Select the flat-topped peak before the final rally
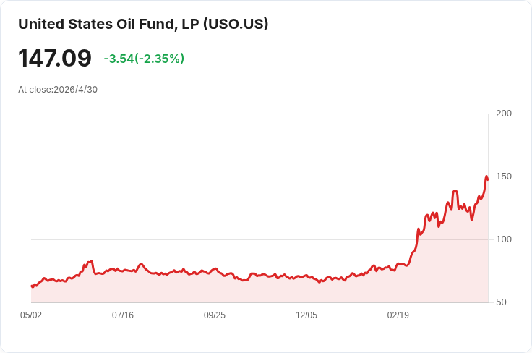Screen dimensions: 532x353 point(455,192)
